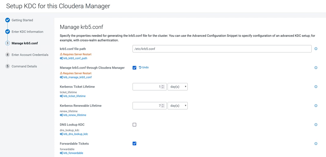326x157 pixels.
Task: Click step 5 circle icon
Action: tap(7, 66)
